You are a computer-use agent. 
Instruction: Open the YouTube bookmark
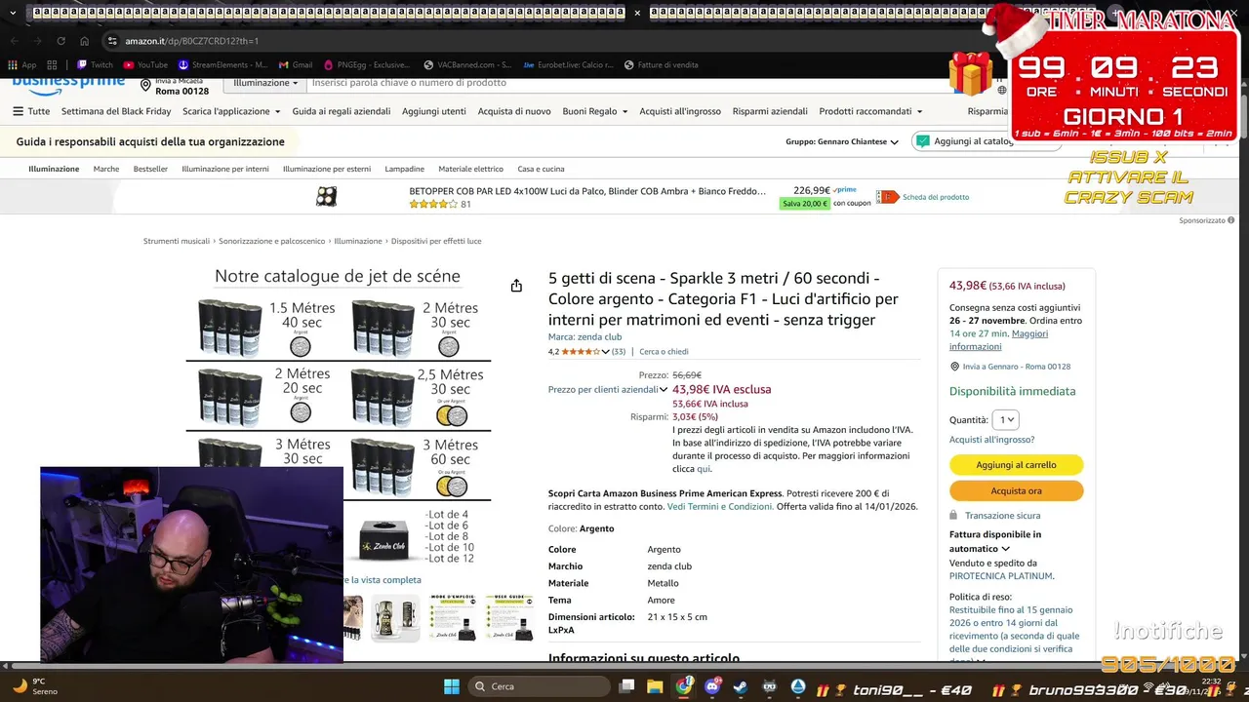pos(145,65)
